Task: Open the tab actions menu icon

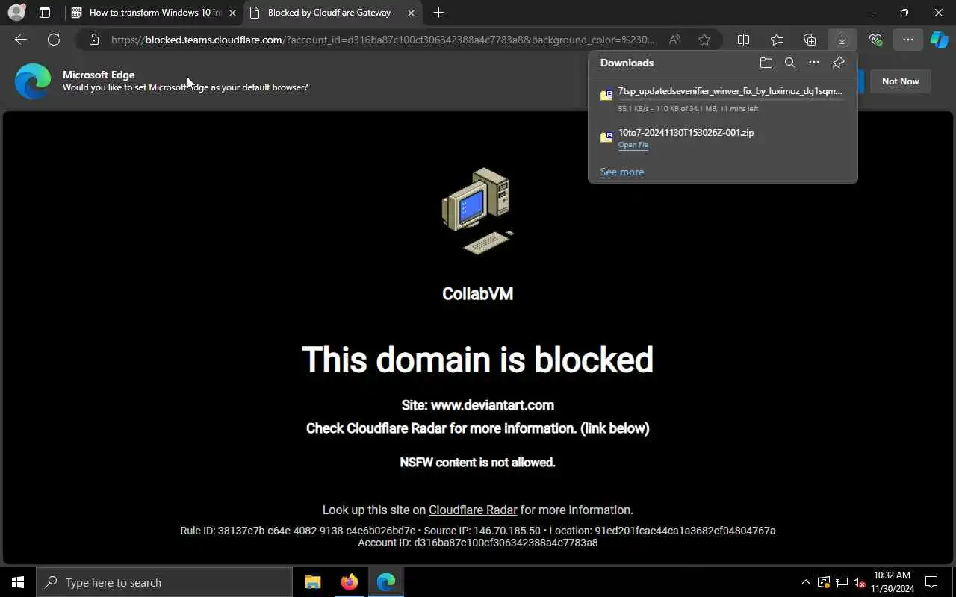Action: pyautogui.click(x=45, y=13)
